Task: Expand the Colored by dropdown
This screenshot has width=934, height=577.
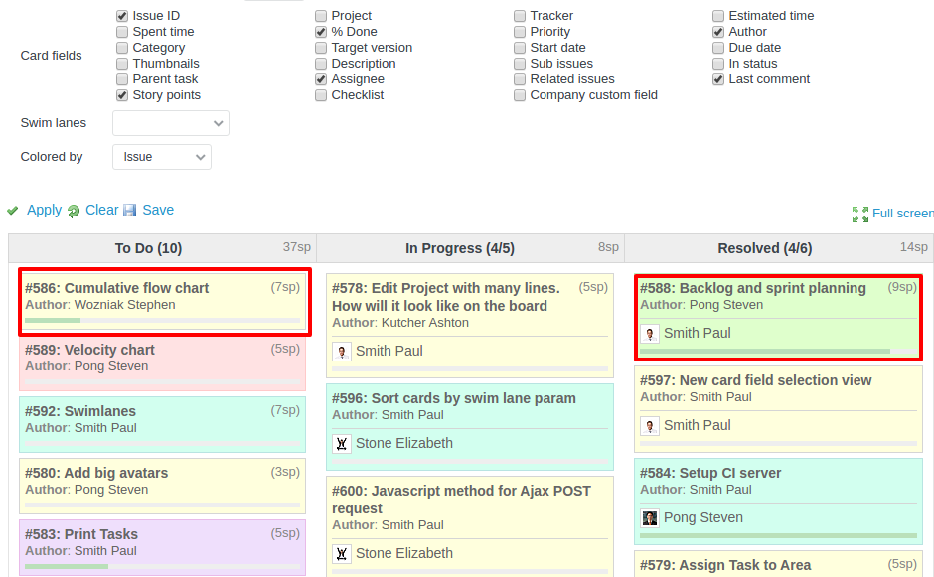Action: point(161,157)
